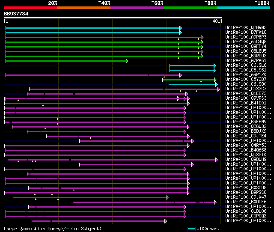Select the UniRef100_C5X3C7 label
Screen dimensions: 274x232
point(246,89)
